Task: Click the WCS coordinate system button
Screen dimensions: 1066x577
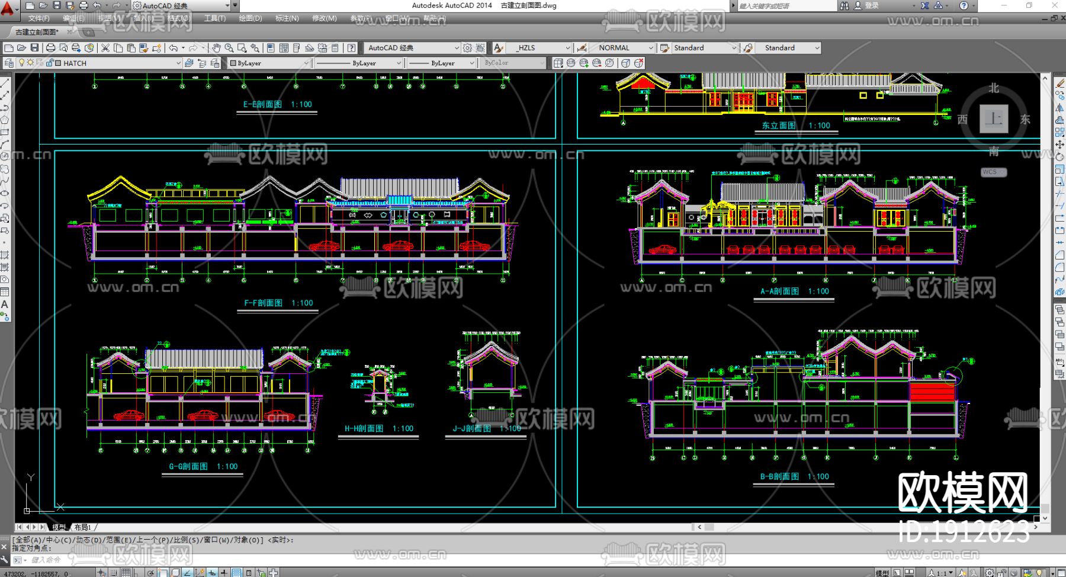Action: tap(993, 172)
